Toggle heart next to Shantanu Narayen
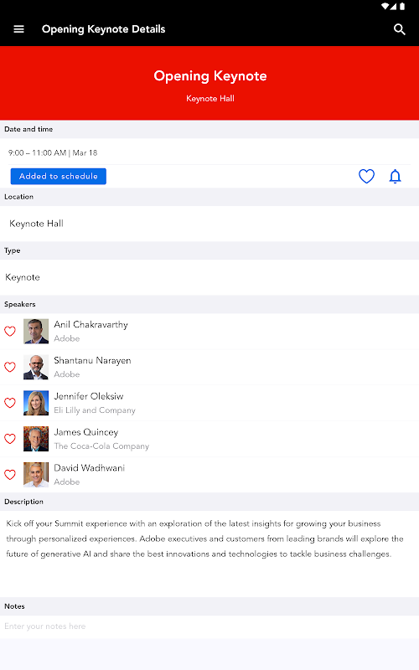This screenshot has height=670, width=419. click(10, 367)
